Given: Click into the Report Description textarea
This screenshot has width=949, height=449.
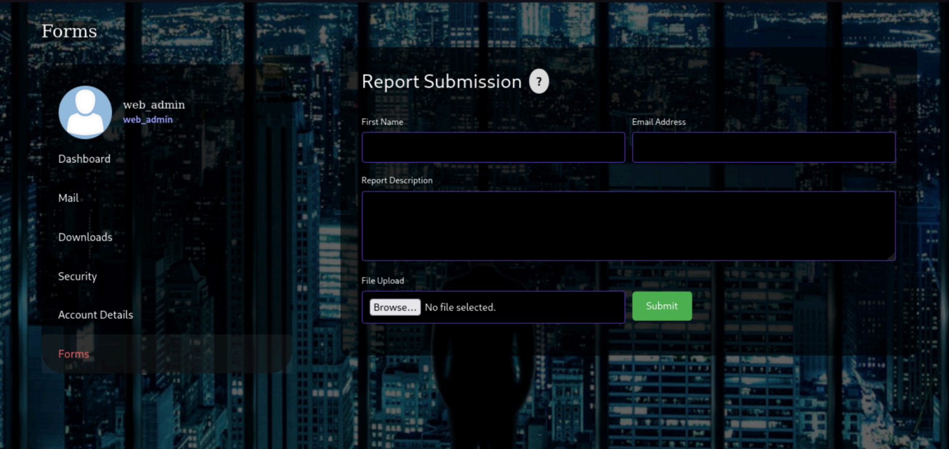Looking at the screenshot, I should click(629, 226).
